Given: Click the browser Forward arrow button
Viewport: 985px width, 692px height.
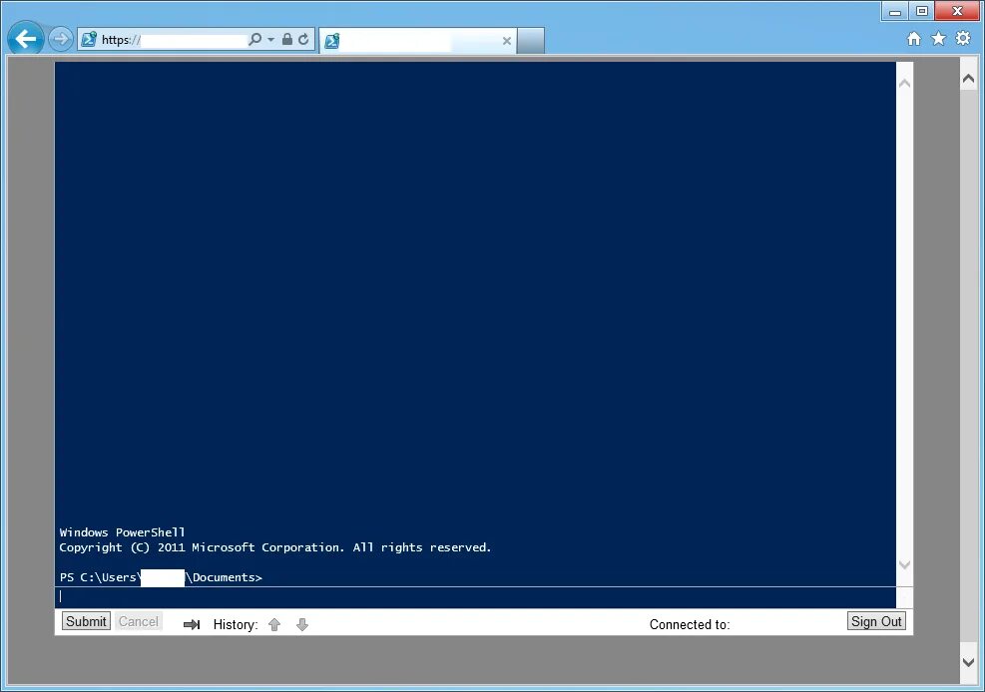Looking at the screenshot, I should [60, 39].
